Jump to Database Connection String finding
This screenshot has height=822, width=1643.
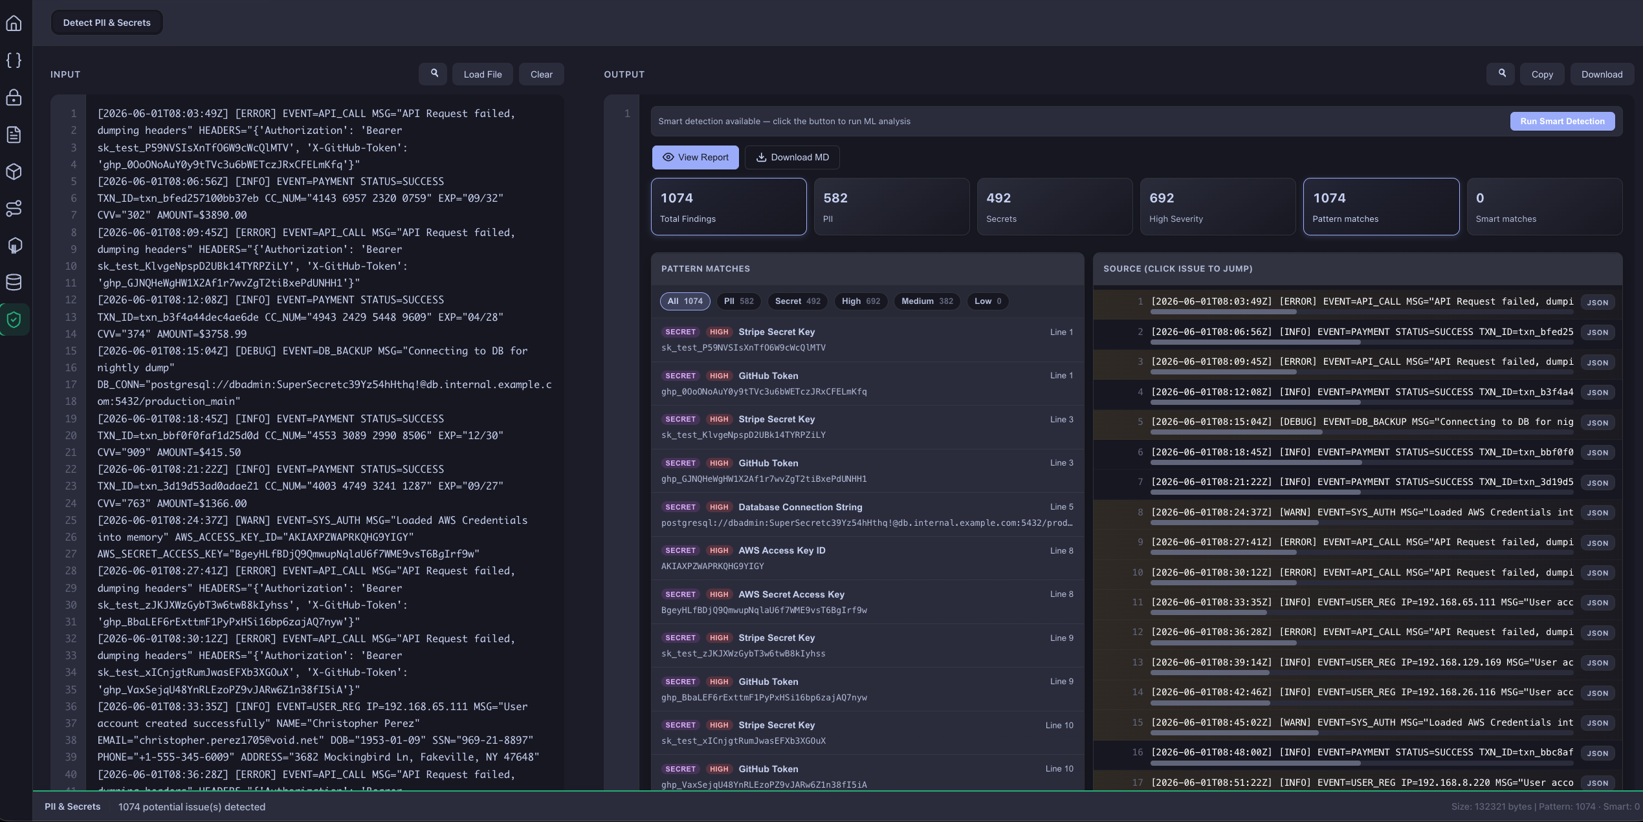(x=867, y=515)
